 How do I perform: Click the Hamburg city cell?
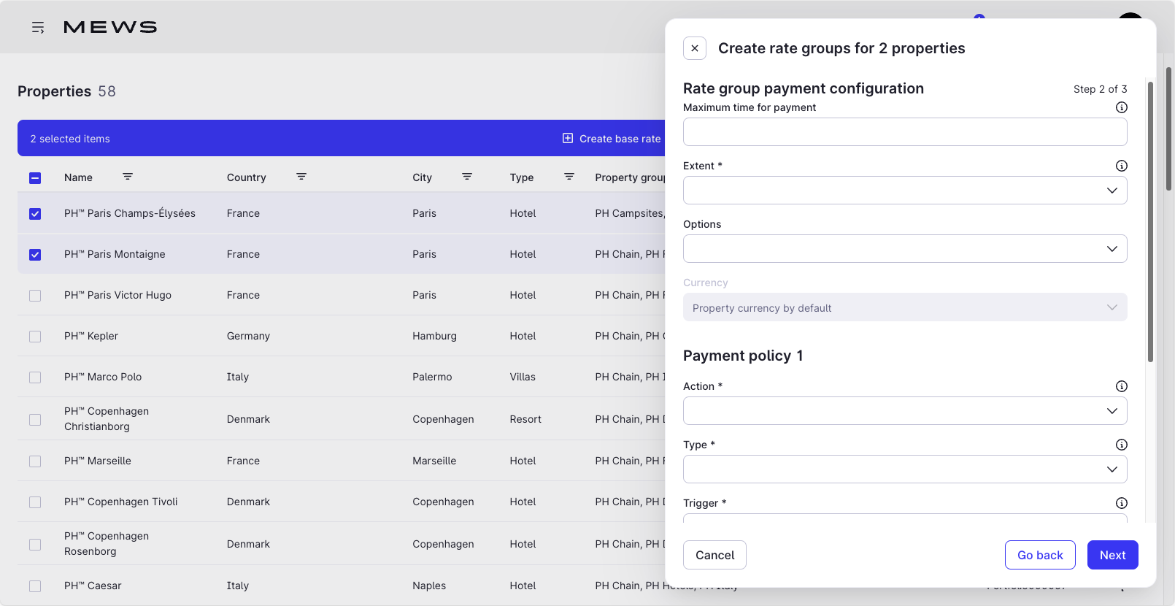434,336
